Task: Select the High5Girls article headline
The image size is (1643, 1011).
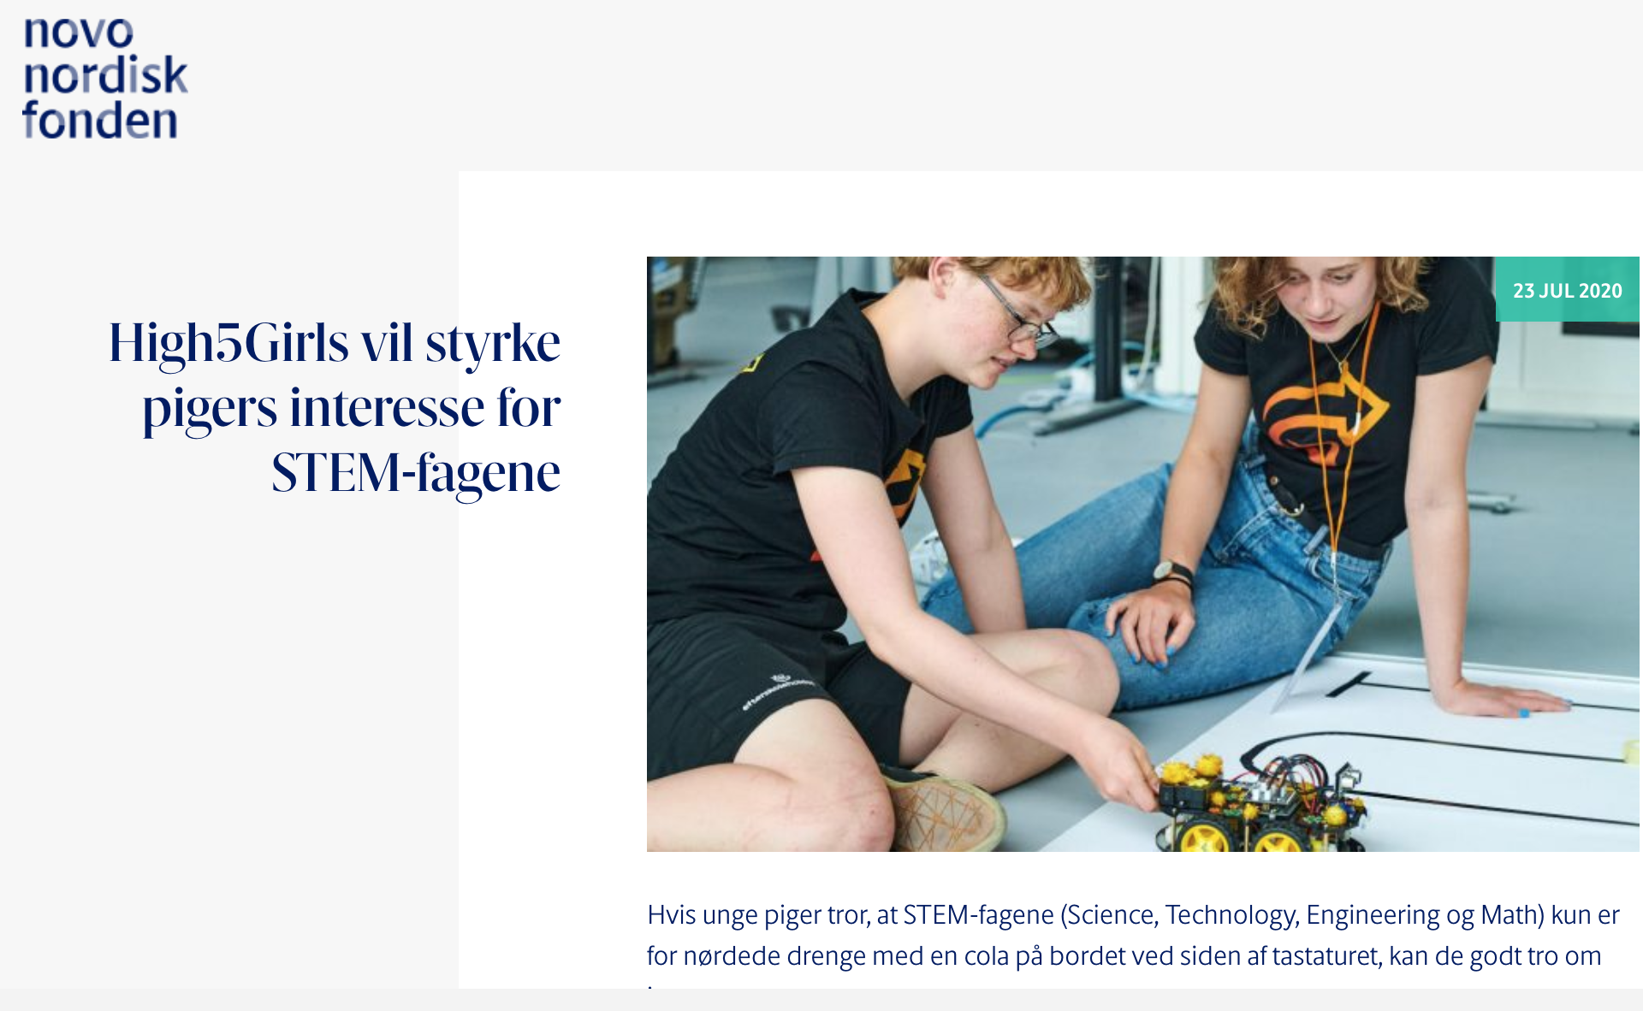Action: pyautogui.click(x=335, y=407)
